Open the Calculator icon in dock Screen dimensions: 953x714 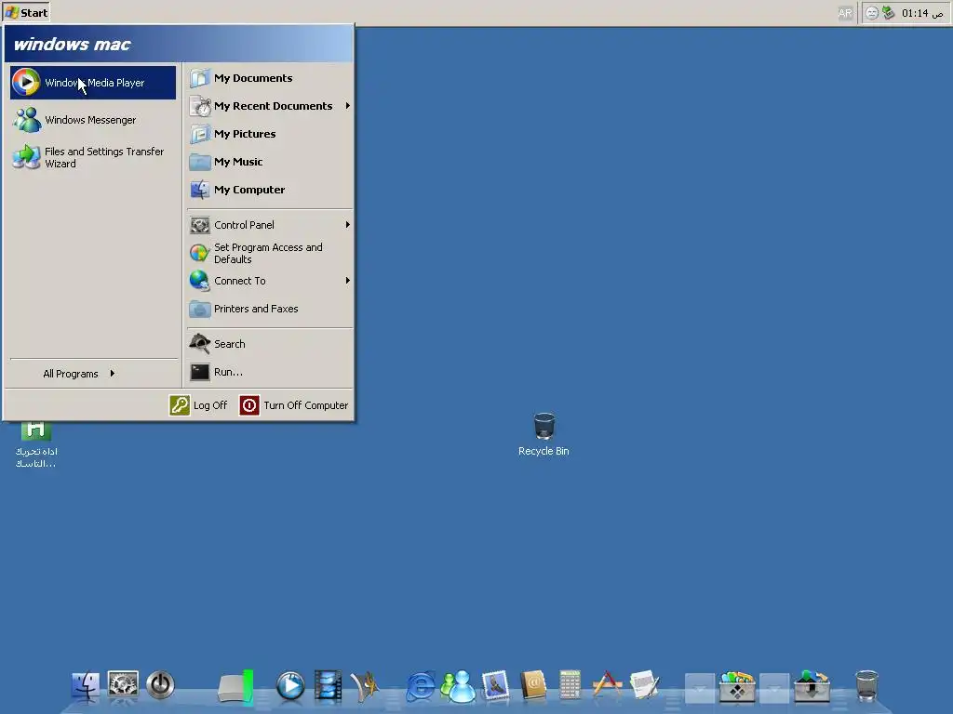click(x=570, y=685)
